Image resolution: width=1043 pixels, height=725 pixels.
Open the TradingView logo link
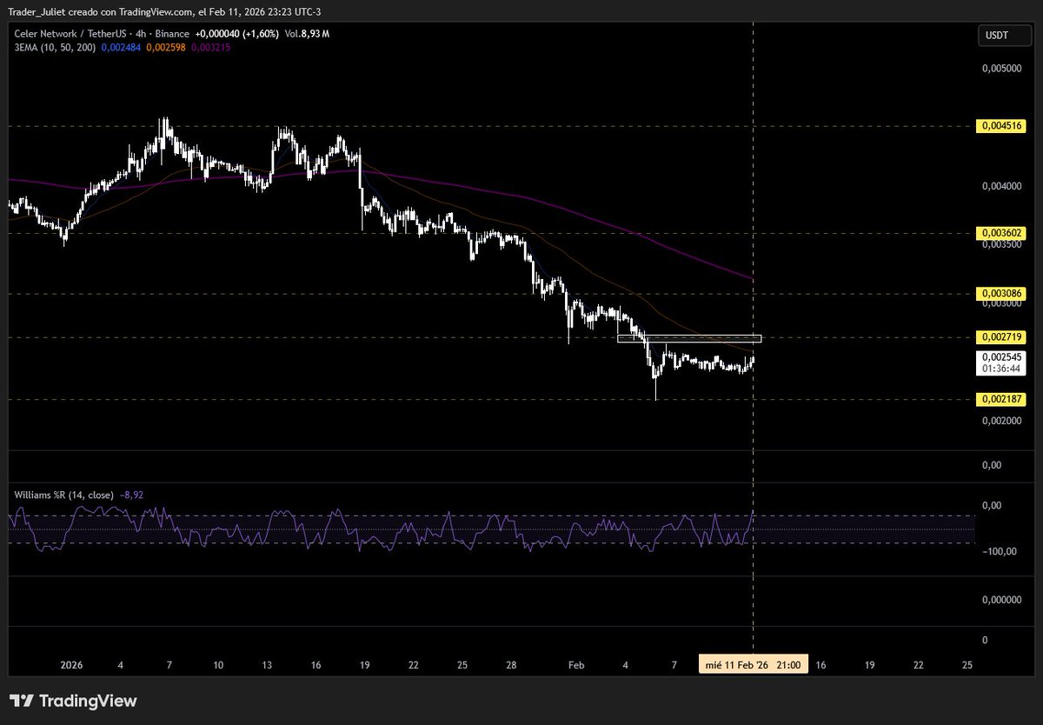(73, 701)
